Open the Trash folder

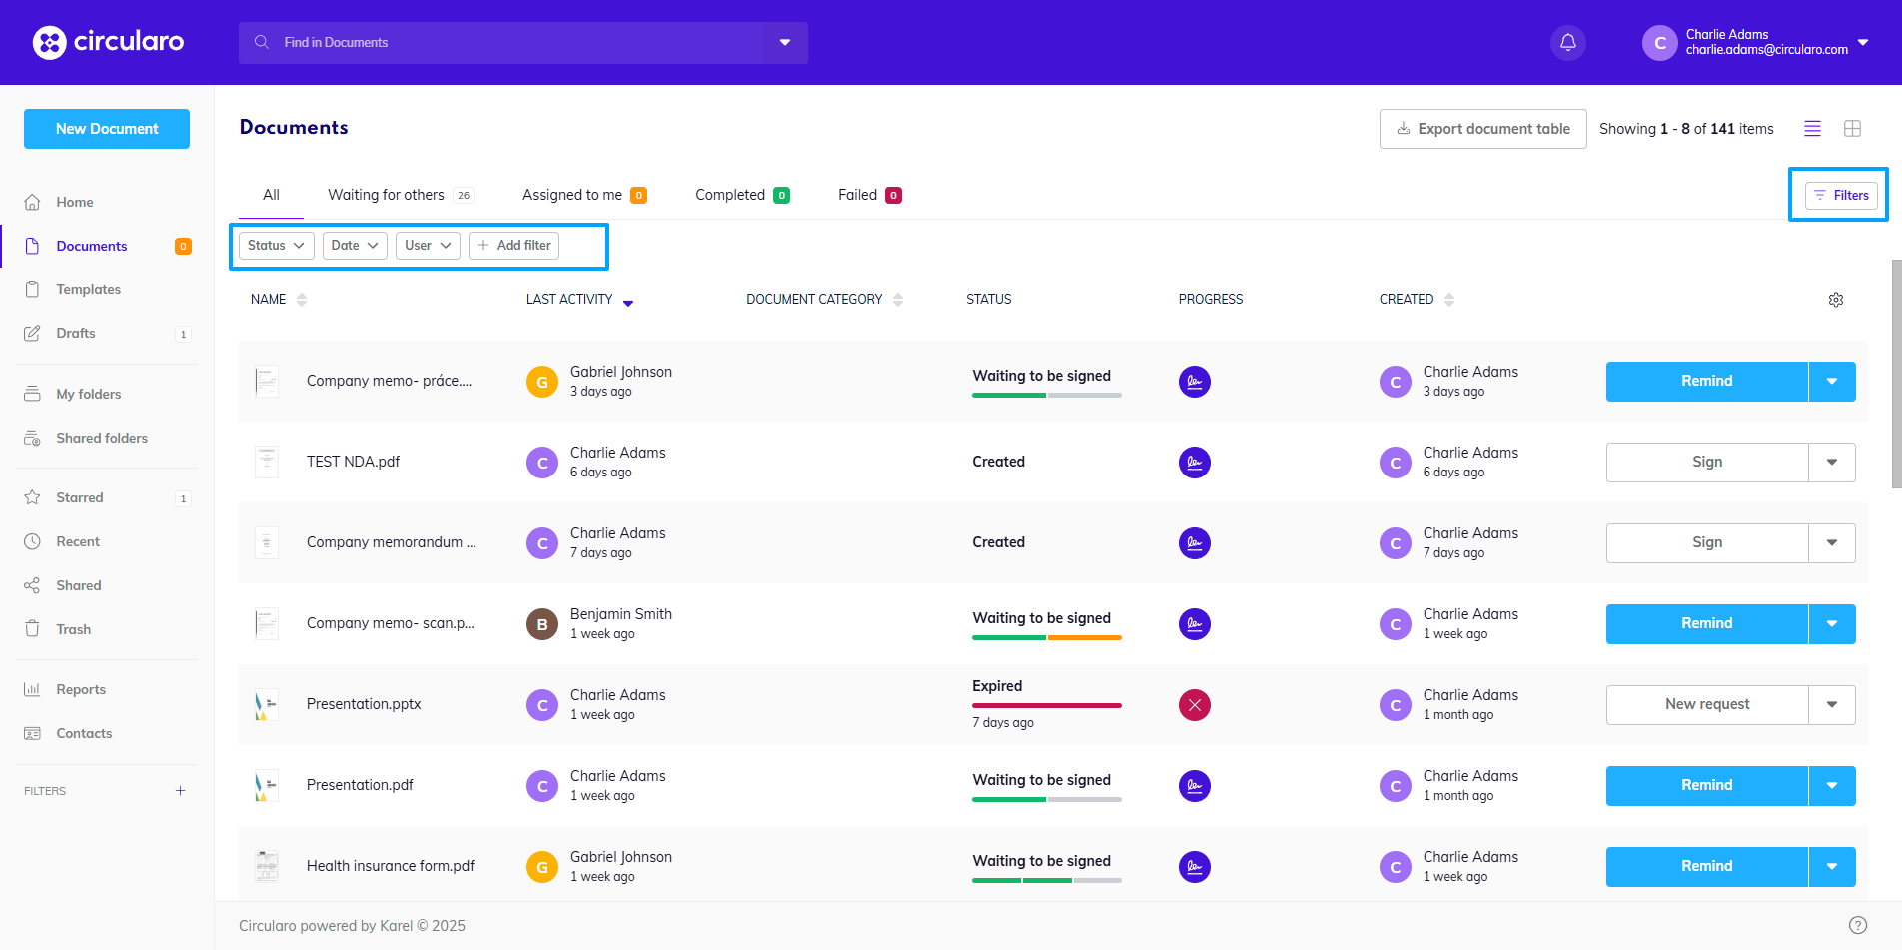click(73, 629)
